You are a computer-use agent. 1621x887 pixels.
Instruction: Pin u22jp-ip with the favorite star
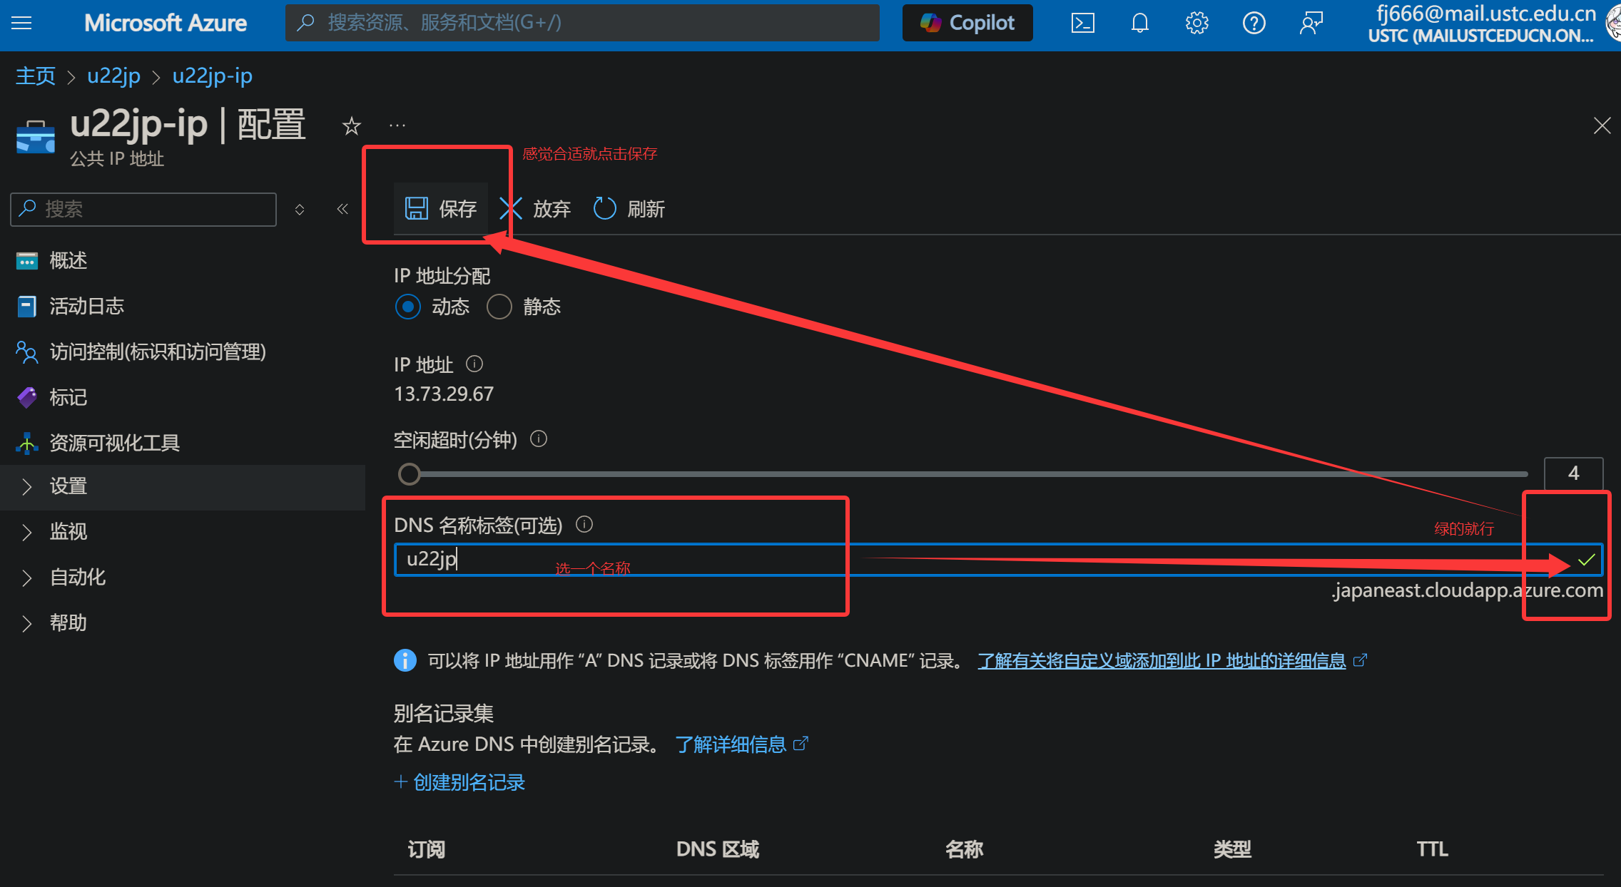pos(351,126)
